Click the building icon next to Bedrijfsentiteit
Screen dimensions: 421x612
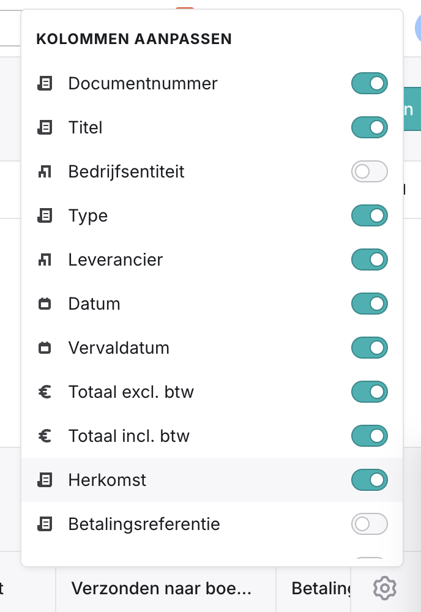tap(45, 172)
